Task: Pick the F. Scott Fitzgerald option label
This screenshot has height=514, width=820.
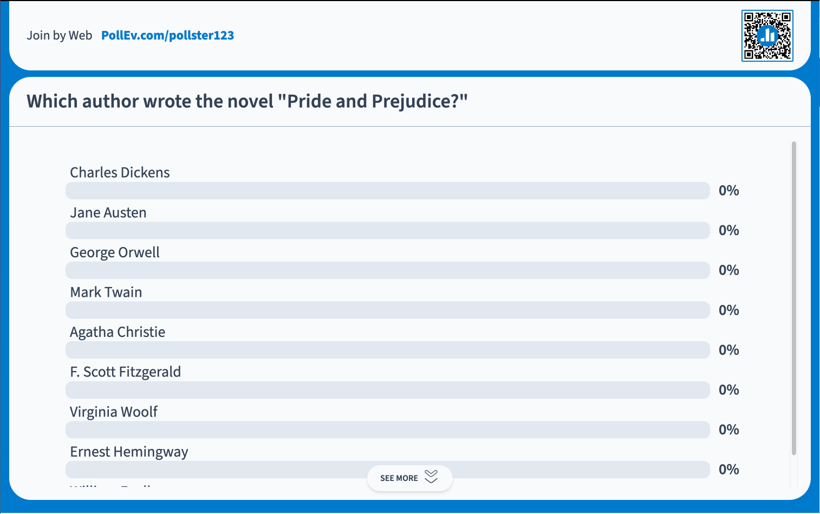Action: pyautogui.click(x=125, y=372)
